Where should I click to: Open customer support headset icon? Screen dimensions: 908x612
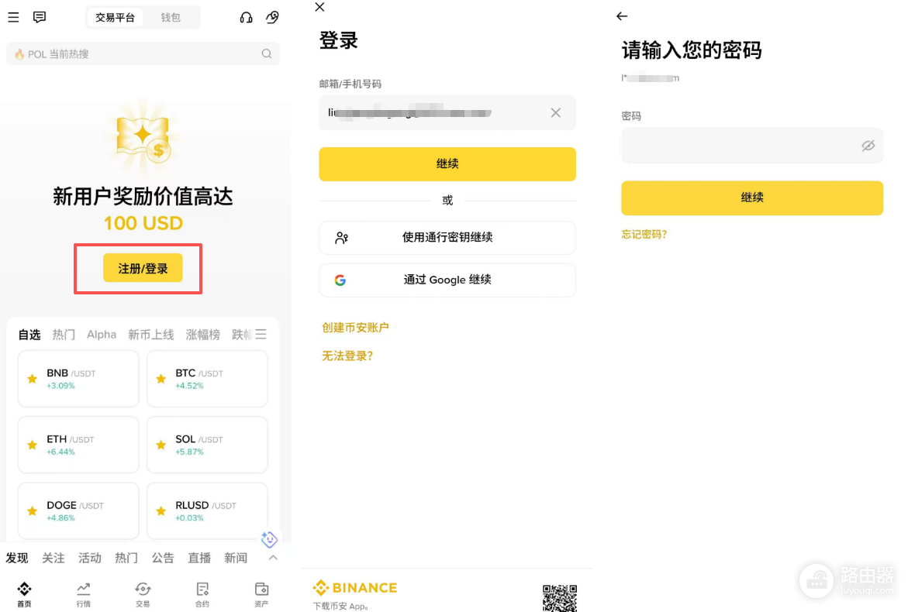click(x=246, y=17)
